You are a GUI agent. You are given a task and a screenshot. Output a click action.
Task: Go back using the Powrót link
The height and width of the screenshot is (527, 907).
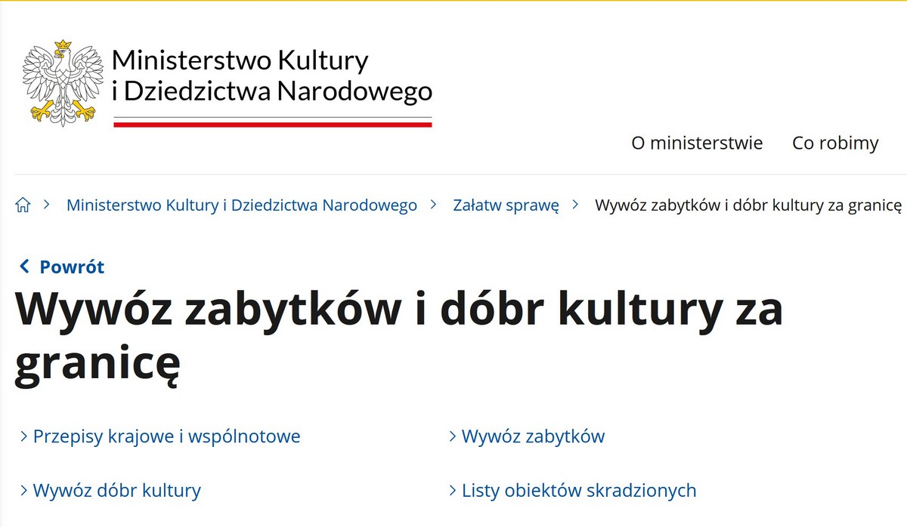coord(71,267)
